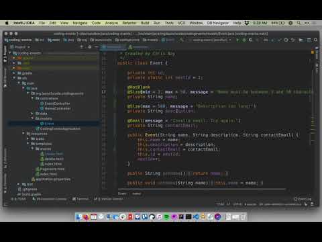This screenshot has width=322, height=242.
Task: Open the Refactor menu
Action: (129, 23)
